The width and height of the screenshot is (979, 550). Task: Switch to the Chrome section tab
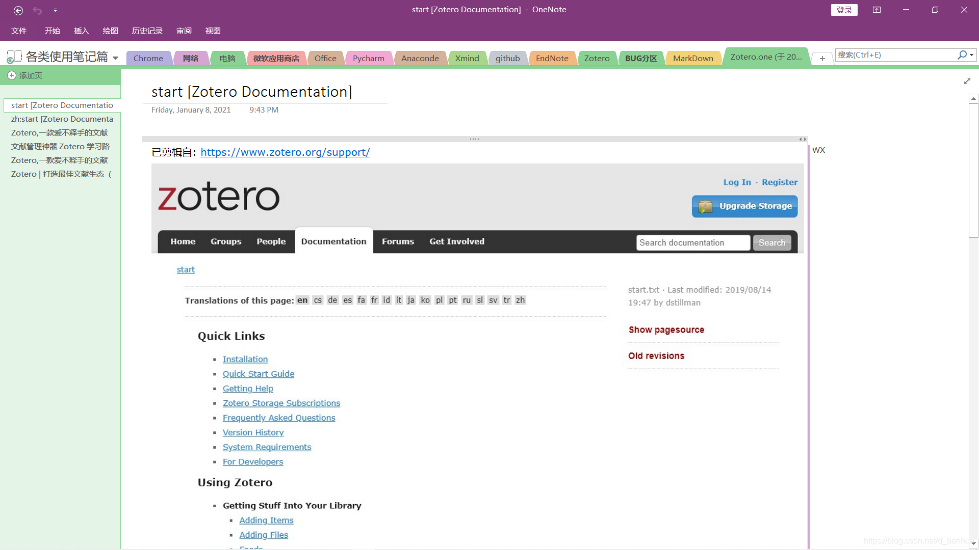pyautogui.click(x=148, y=58)
